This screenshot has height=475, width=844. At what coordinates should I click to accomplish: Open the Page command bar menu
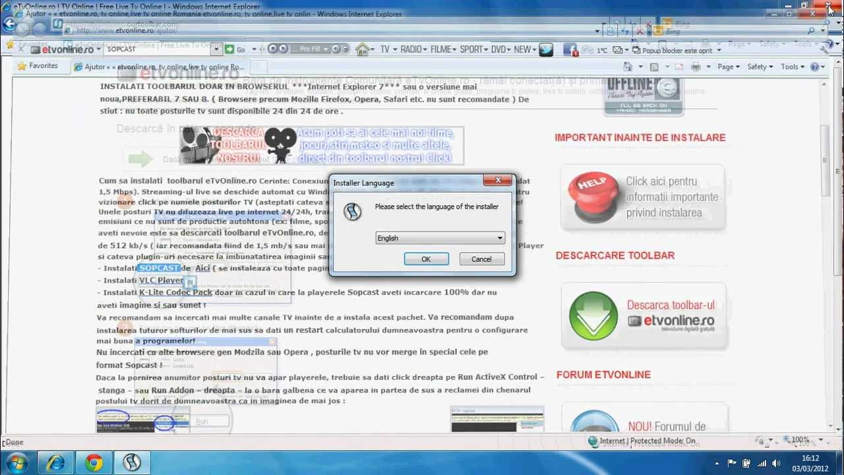click(729, 67)
